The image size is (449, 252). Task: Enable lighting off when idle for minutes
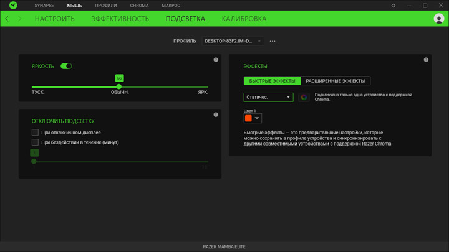35,142
